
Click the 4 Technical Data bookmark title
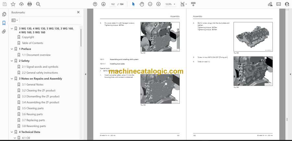[30, 132]
